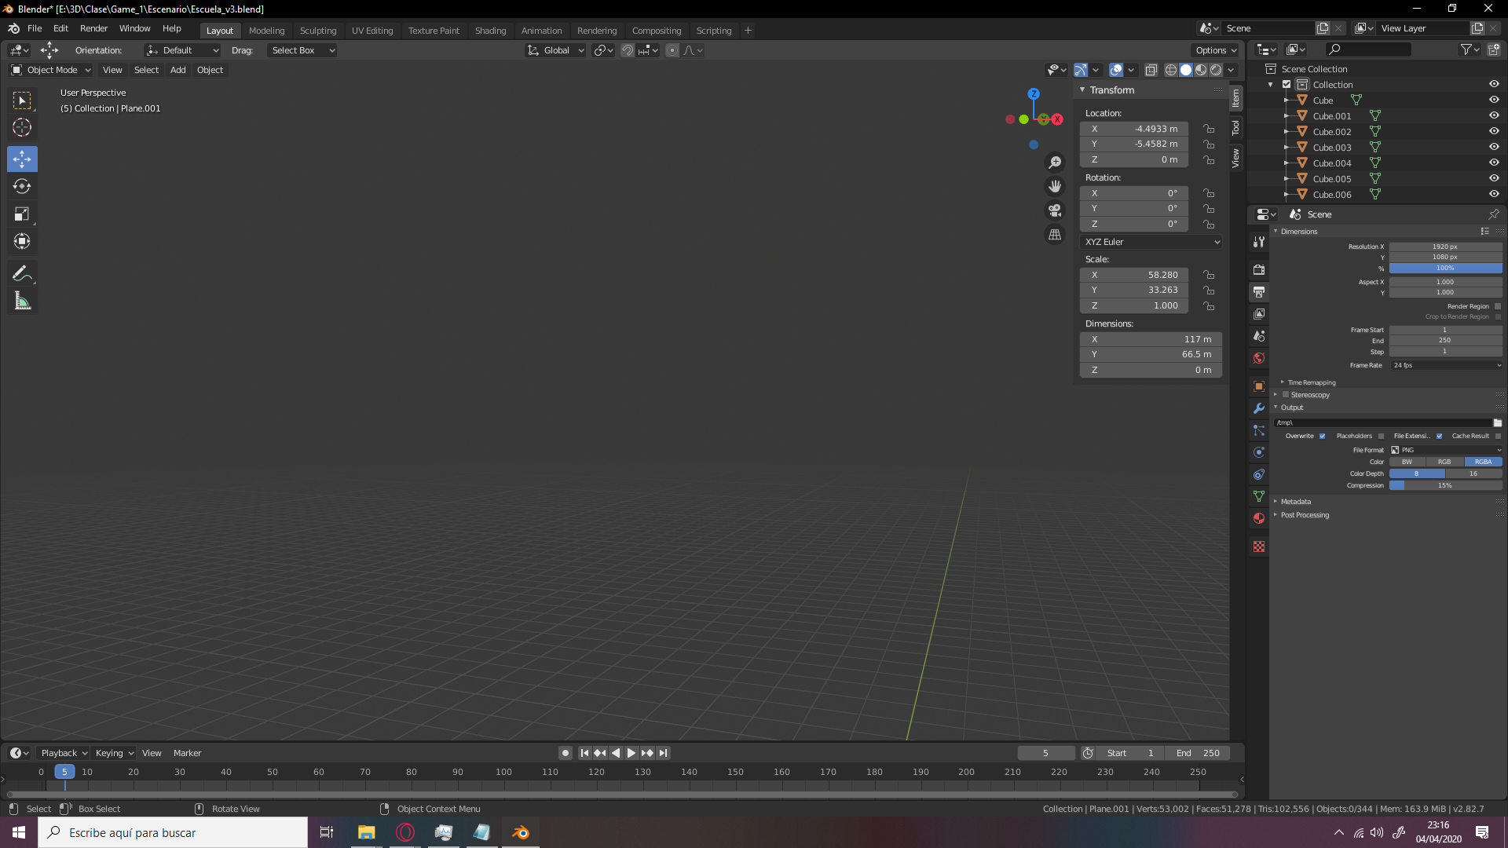The height and width of the screenshot is (848, 1508).
Task: Open the Texture checker properties tab
Action: tap(1259, 546)
